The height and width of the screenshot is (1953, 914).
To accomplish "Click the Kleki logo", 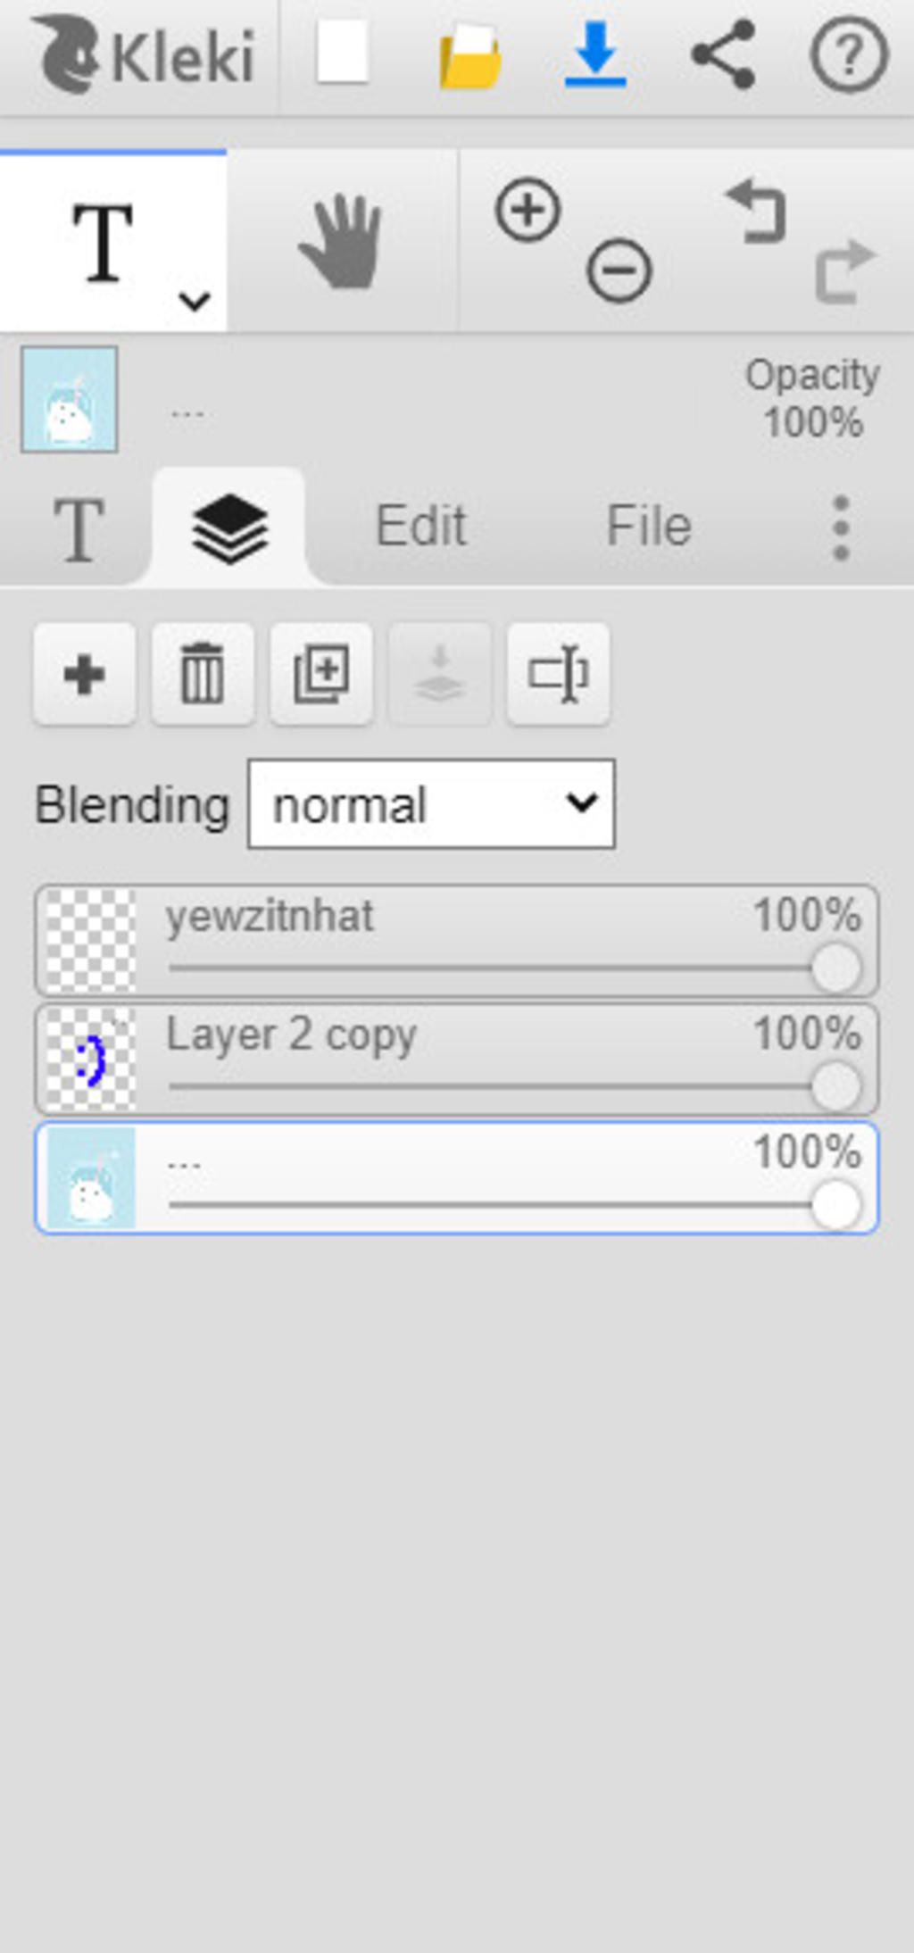I will pos(144,56).
